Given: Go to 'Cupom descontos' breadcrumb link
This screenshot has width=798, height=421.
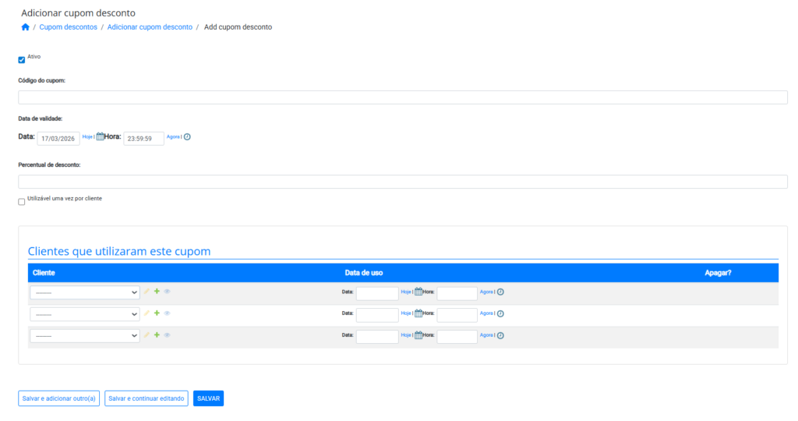Looking at the screenshot, I should point(69,27).
